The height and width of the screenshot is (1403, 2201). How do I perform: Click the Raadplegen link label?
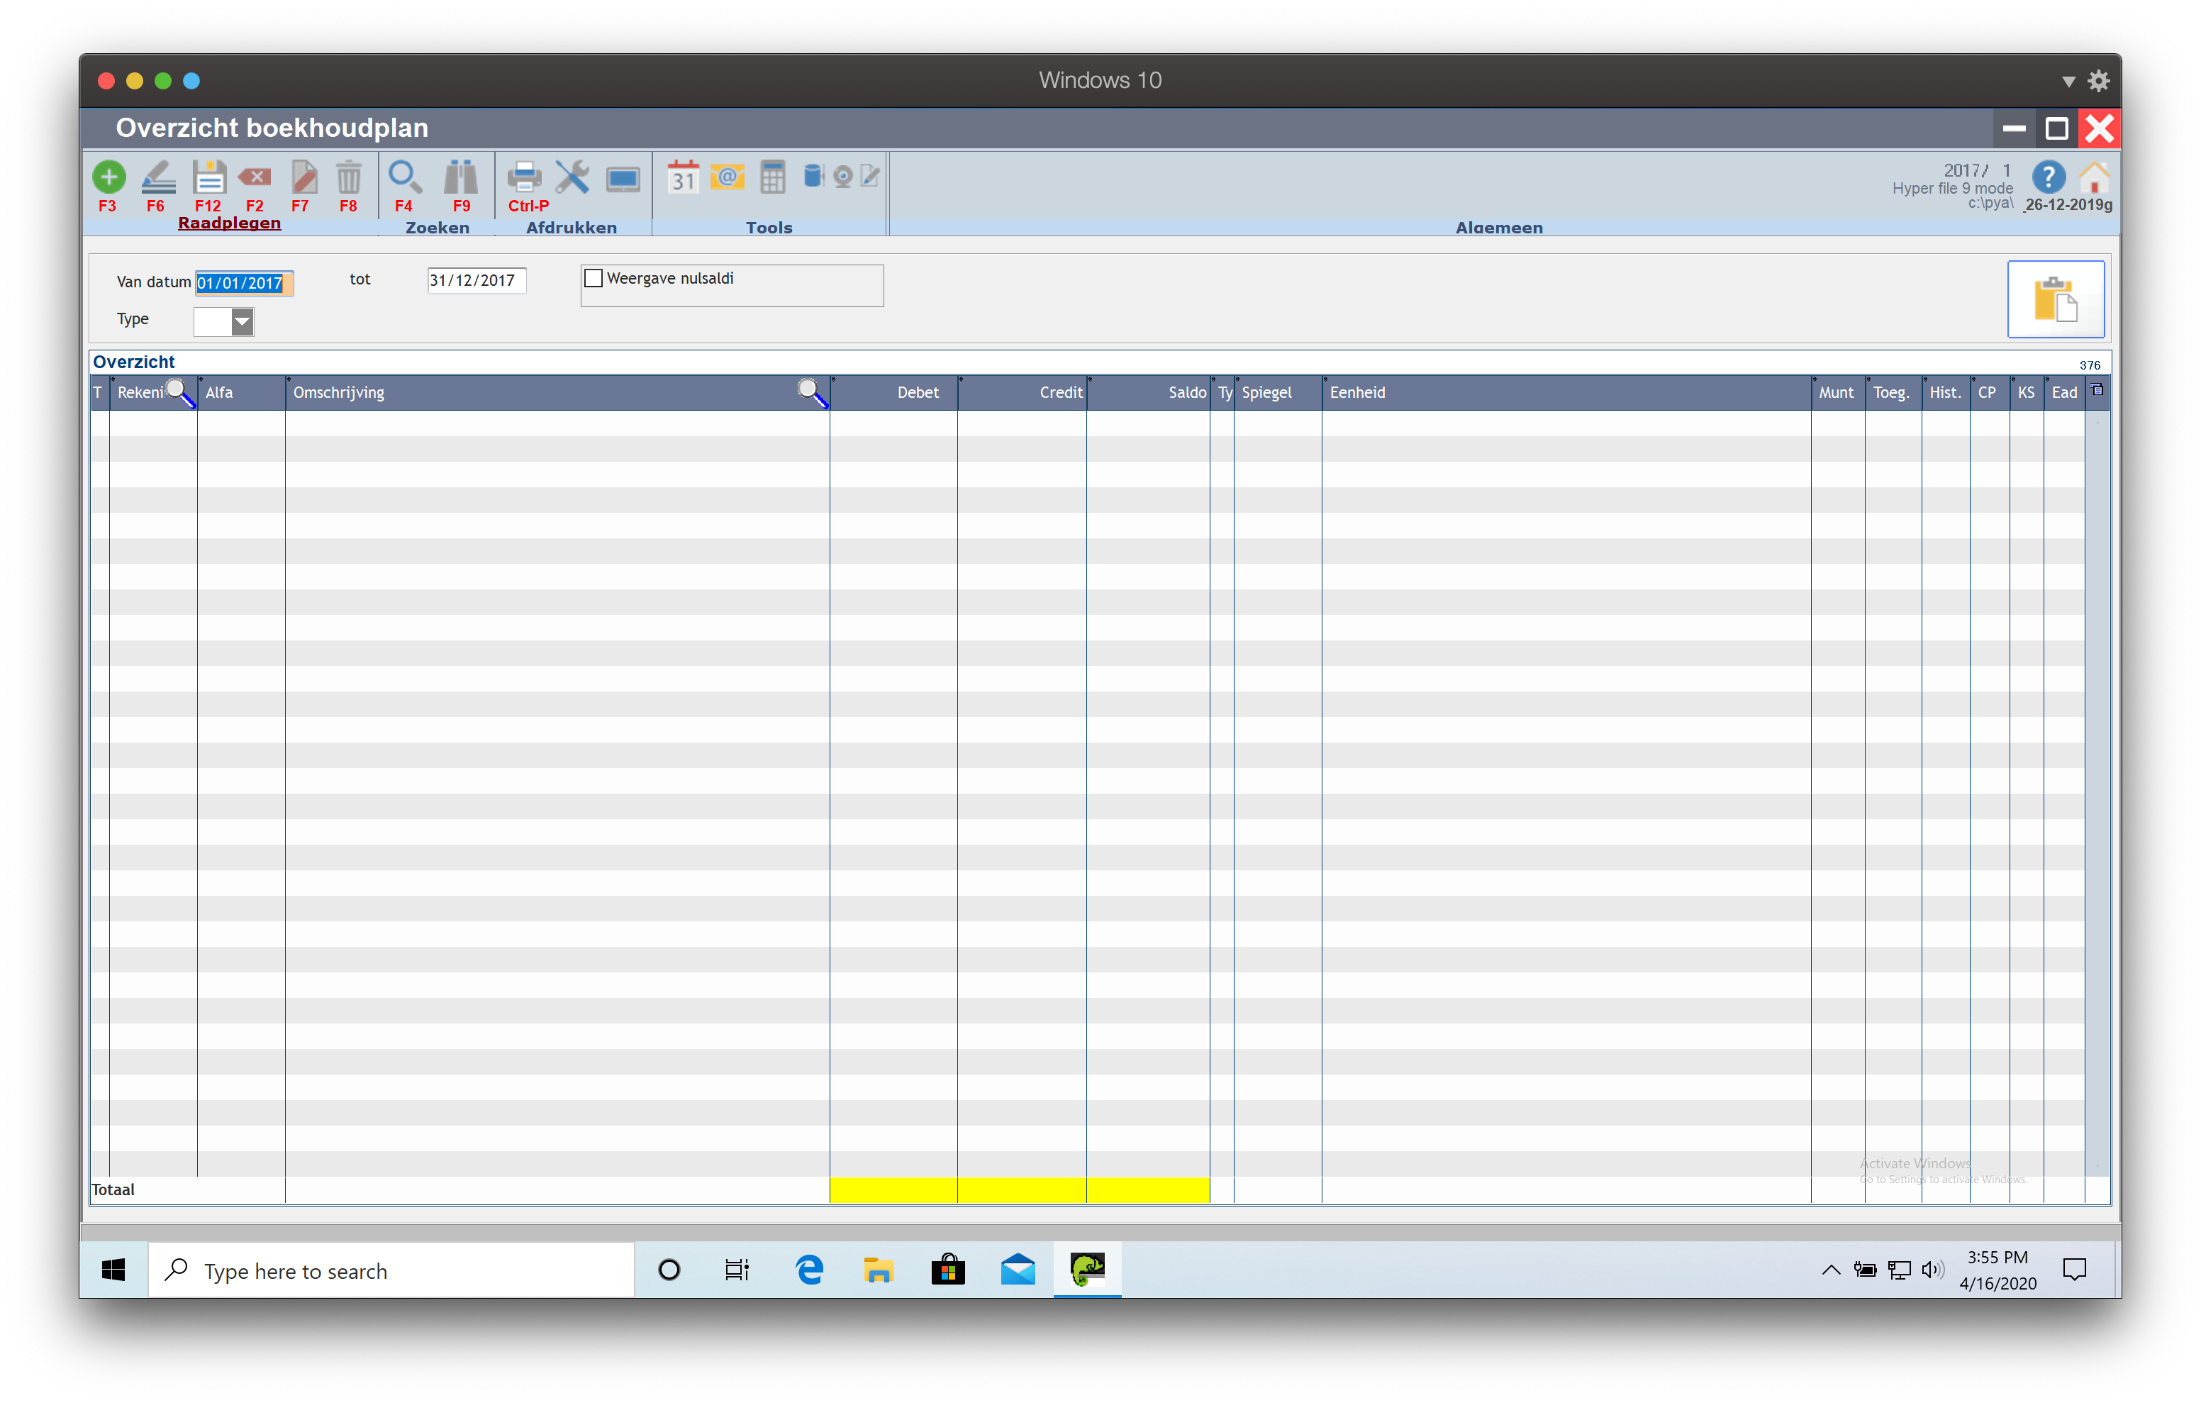(x=230, y=223)
